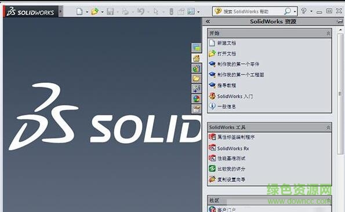This screenshot has width=345, height=212.
Task: Open 比较我的评分
Action: click(x=231, y=169)
